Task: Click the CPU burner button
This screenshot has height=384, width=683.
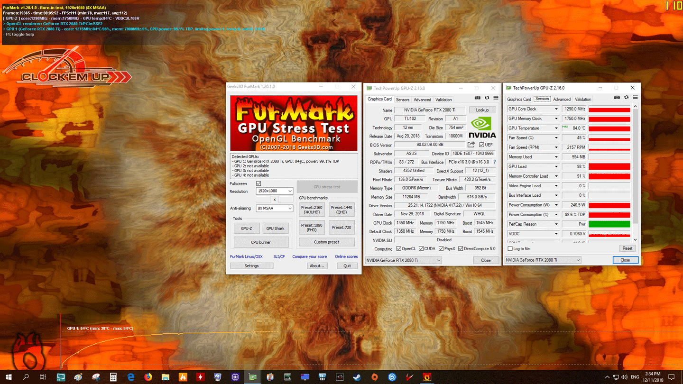Action: [x=261, y=242]
